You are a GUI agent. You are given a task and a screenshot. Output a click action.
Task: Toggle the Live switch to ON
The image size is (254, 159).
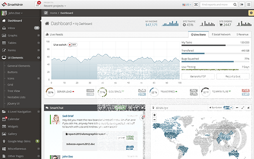pyautogui.click(x=72, y=45)
